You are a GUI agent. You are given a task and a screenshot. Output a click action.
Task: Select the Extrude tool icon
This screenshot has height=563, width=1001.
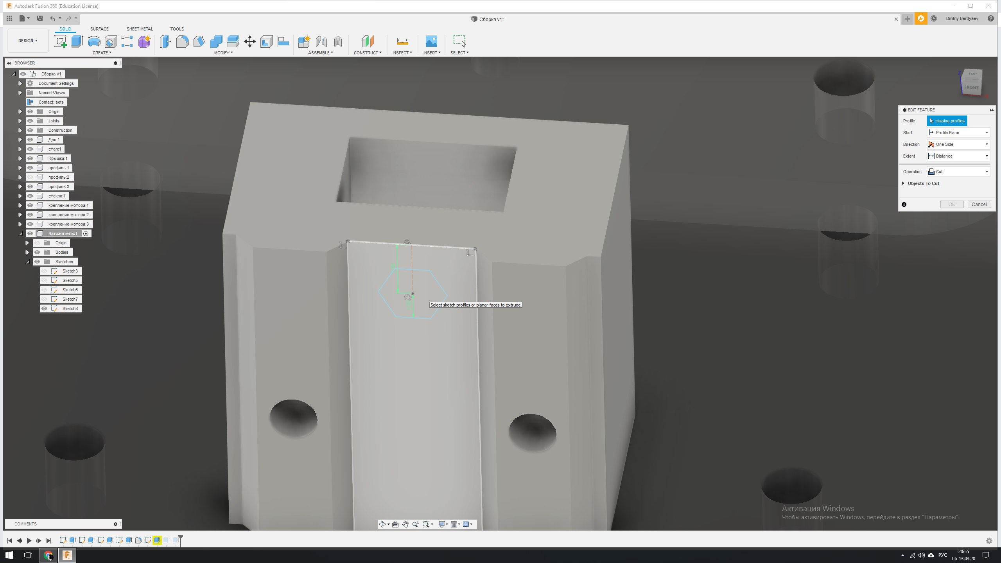[77, 41]
